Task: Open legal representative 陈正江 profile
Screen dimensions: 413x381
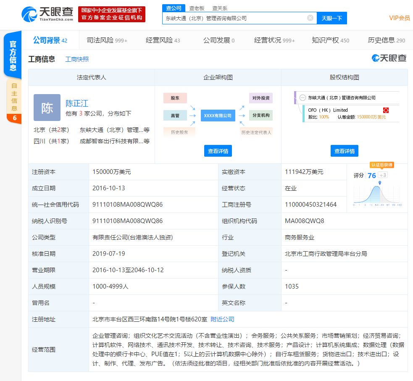Action: (77, 103)
